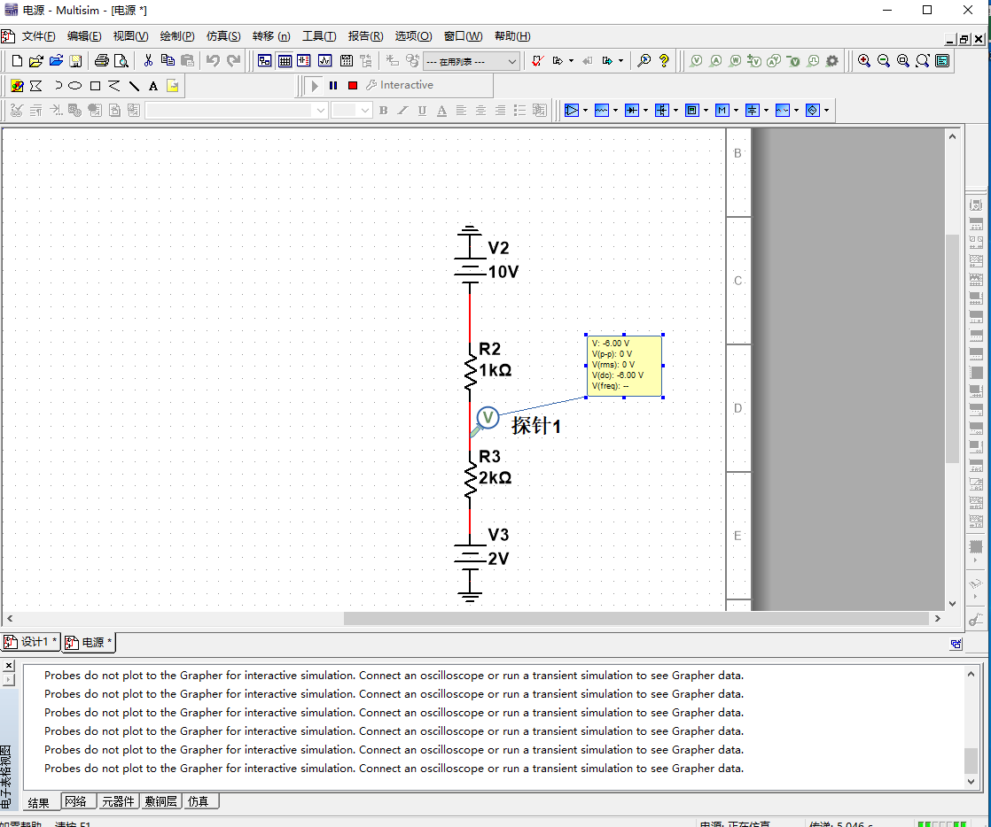Switch to the 敷铜层 tab
This screenshot has height=827, width=991.
(x=160, y=801)
